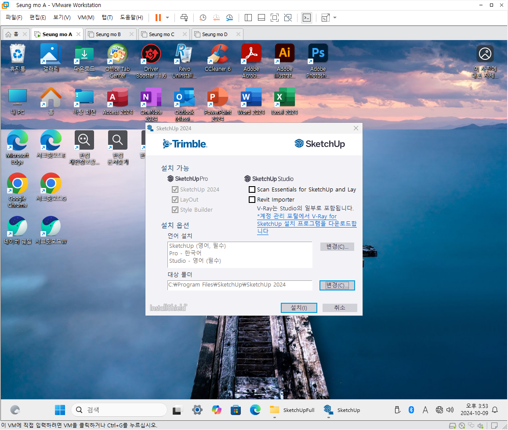
Task: Open V-Ray for SketchUp download link
Action: click(x=306, y=224)
